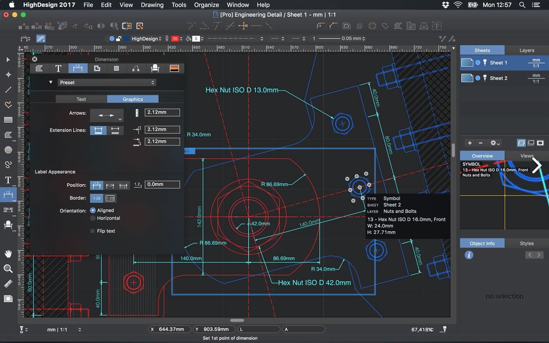Toggle the layer lock icon in options bar
The height and width of the screenshot is (343, 549).
point(119,39)
